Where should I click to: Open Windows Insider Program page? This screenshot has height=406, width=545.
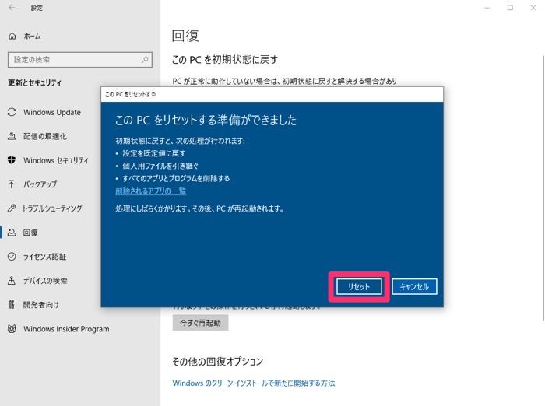coord(66,328)
